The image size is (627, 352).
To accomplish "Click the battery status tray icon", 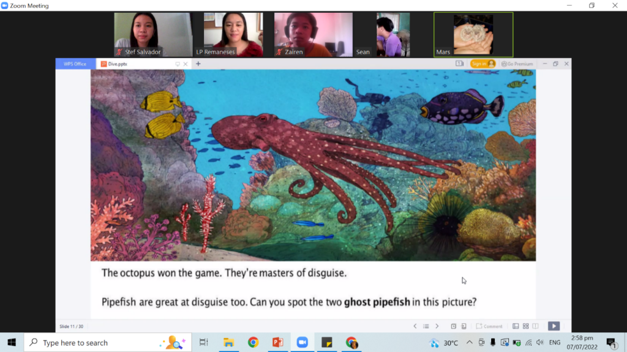I will (517, 343).
